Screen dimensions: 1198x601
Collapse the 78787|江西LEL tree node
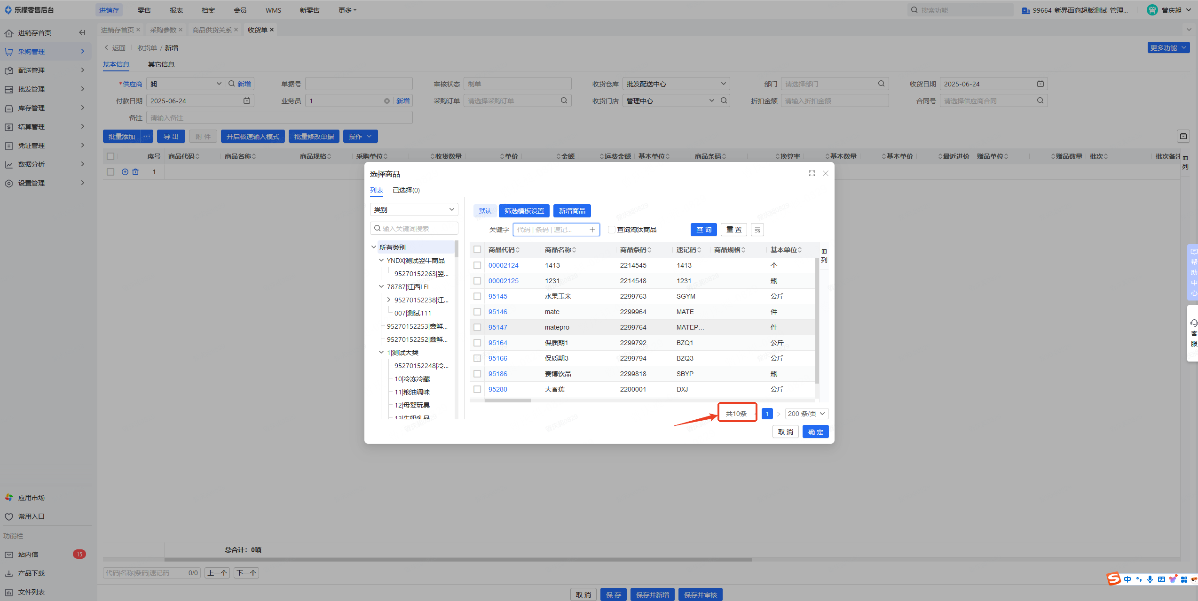pyautogui.click(x=381, y=286)
